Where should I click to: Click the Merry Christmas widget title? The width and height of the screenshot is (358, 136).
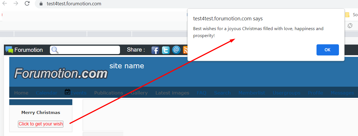pos(41,113)
